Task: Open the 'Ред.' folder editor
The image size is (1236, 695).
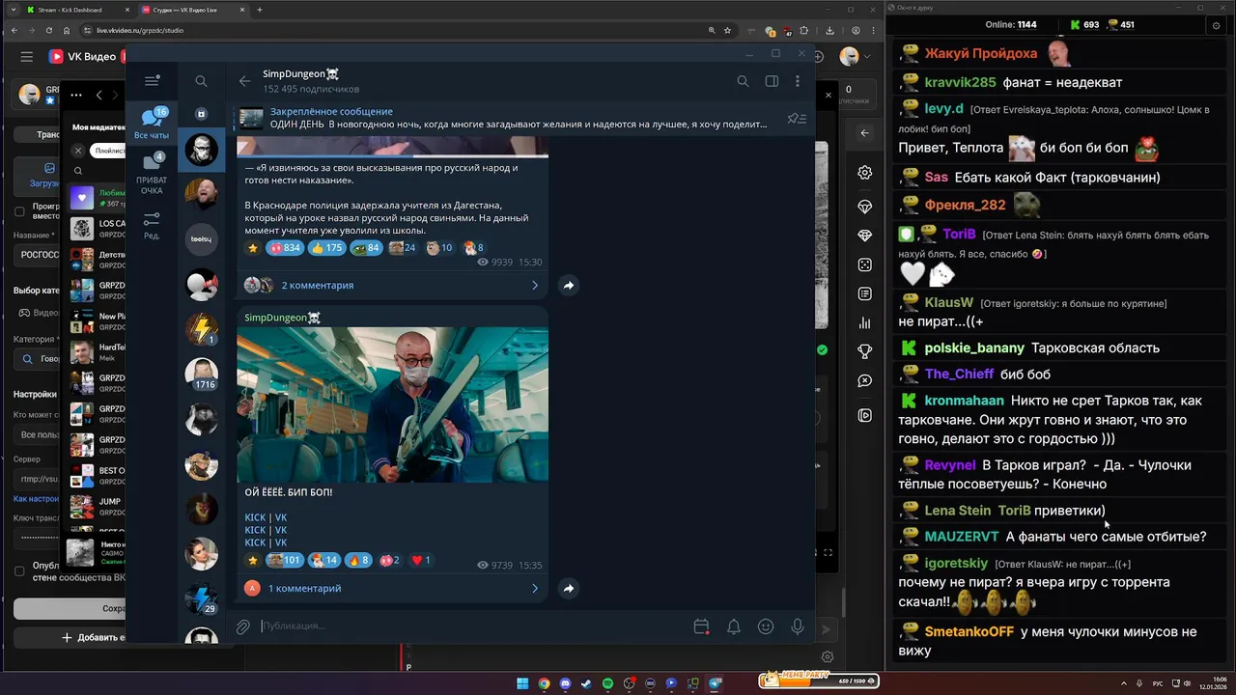Action: click(x=152, y=226)
